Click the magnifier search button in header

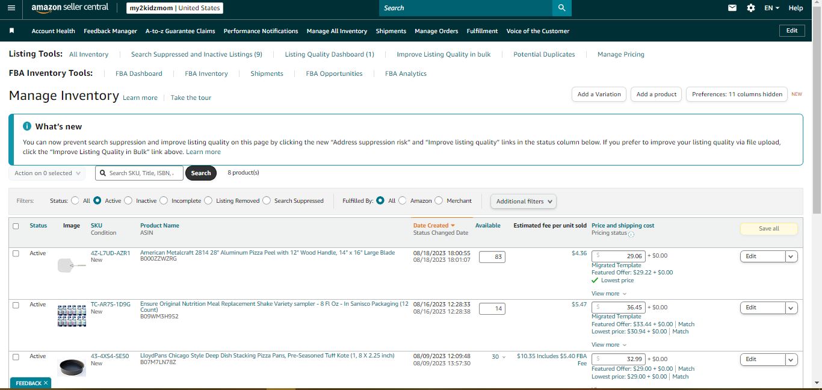(561, 8)
